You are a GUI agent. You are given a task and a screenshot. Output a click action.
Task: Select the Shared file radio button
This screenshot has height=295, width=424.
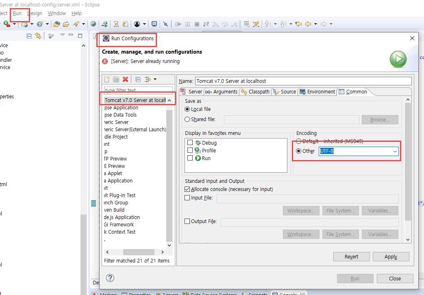(187, 119)
